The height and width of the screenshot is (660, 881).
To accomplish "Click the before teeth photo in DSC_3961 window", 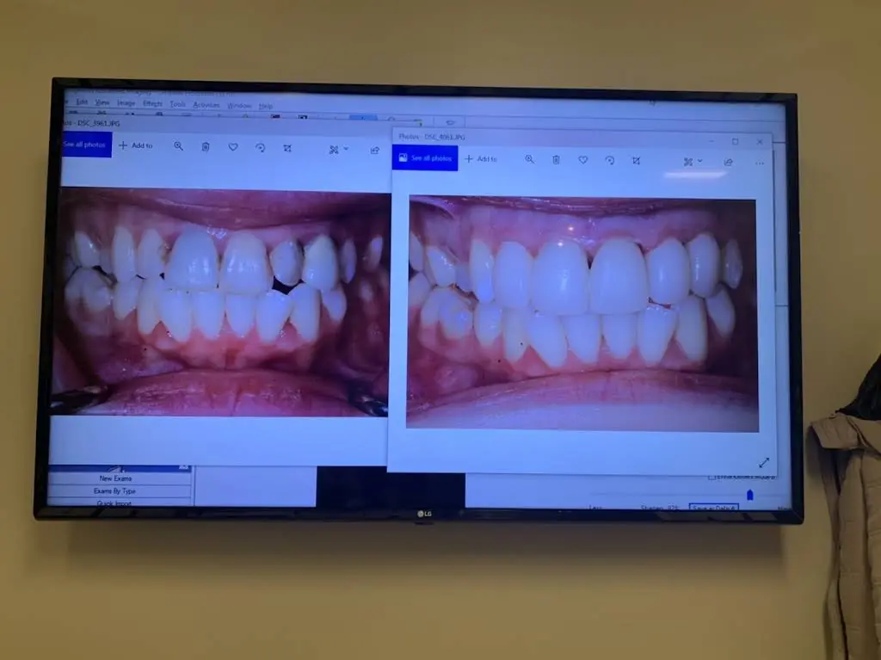I will coord(220,302).
